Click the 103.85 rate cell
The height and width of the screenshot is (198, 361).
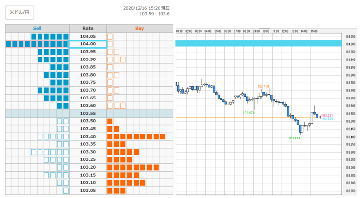tap(88, 67)
